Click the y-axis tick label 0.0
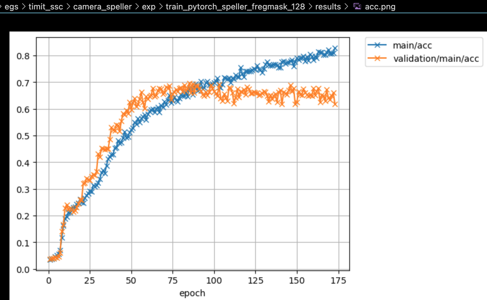 [23, 270]
